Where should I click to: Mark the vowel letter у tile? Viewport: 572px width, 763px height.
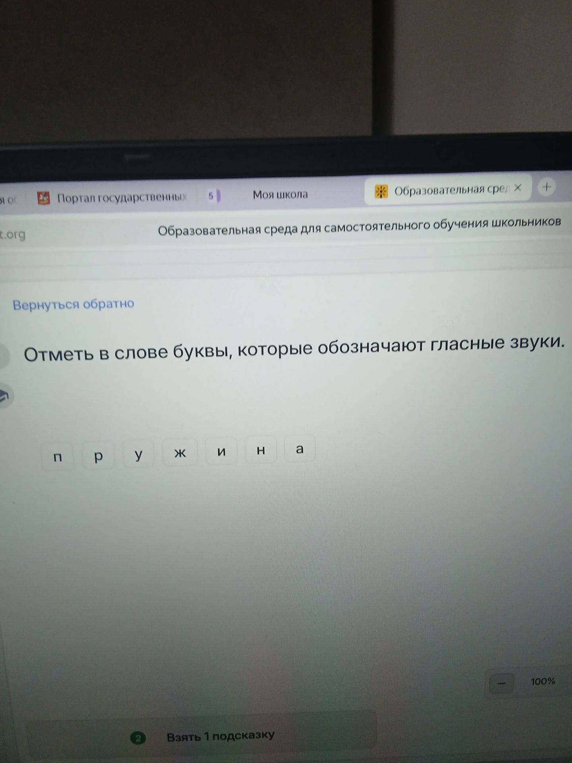pos(138,453)
